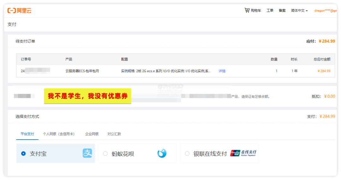Screen dimensions: 341x180
Task: Click the 产品 column header
Action: pos(69,59)
